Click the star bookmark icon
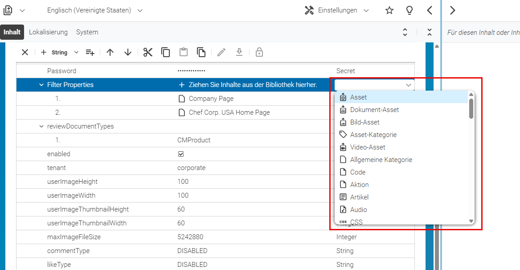 (389, 10)
